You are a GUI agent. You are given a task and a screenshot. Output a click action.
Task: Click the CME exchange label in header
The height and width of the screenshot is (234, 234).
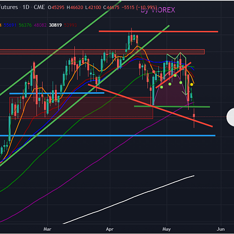pyautogui.click(x=39, y=7)
